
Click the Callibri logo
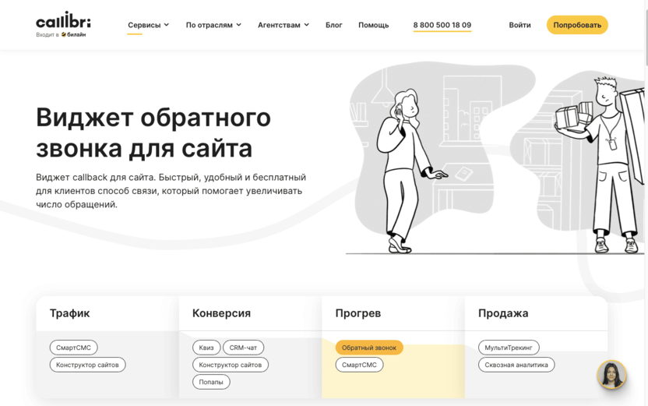pyautogui.click(x=63, y=20)
